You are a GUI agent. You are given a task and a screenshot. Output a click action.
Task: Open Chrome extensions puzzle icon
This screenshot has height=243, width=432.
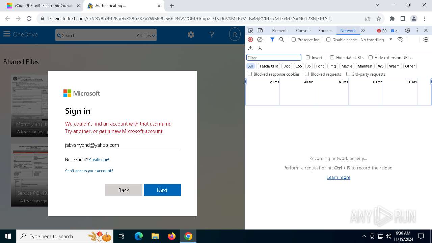click(x=392, y=19)
